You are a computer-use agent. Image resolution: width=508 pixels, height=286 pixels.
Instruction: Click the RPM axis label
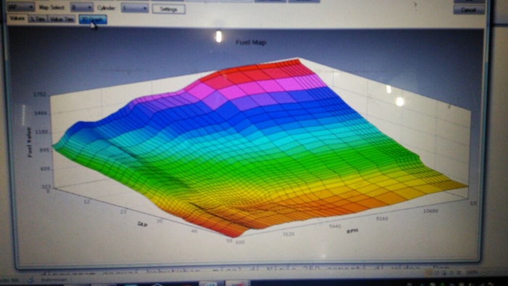pos(352,232)
